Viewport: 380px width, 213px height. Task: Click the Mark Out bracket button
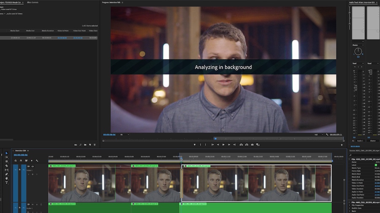pos(206,145)
